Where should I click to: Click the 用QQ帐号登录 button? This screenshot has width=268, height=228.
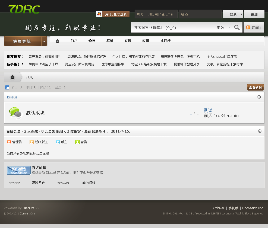tap(113, 14)
